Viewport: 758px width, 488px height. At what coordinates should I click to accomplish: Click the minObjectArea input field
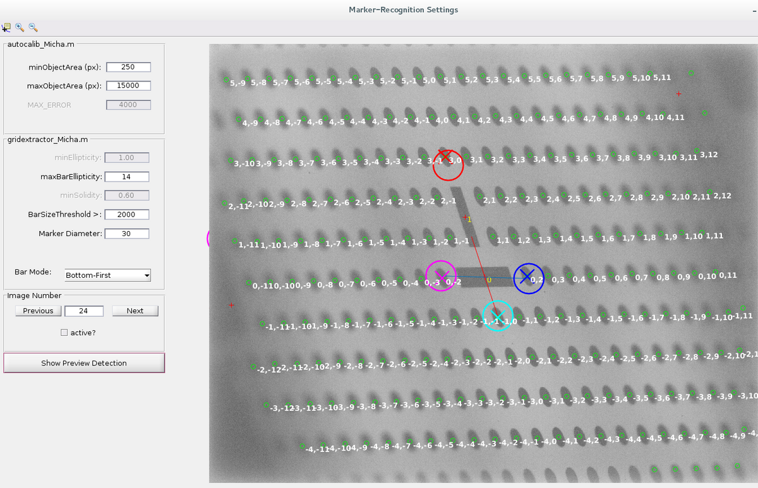[128, 67]
